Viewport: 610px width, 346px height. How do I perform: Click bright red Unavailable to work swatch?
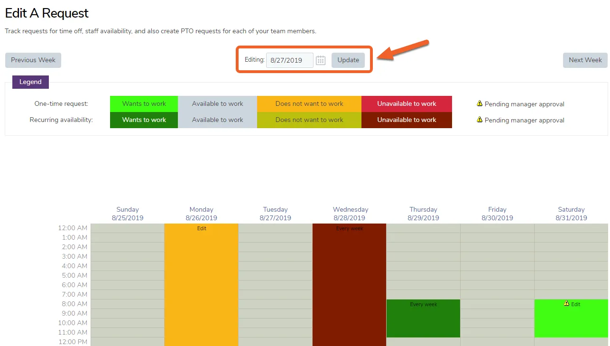[x=407, y=104]
